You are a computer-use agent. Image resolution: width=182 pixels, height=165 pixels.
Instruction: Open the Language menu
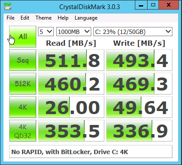[86, 18]
